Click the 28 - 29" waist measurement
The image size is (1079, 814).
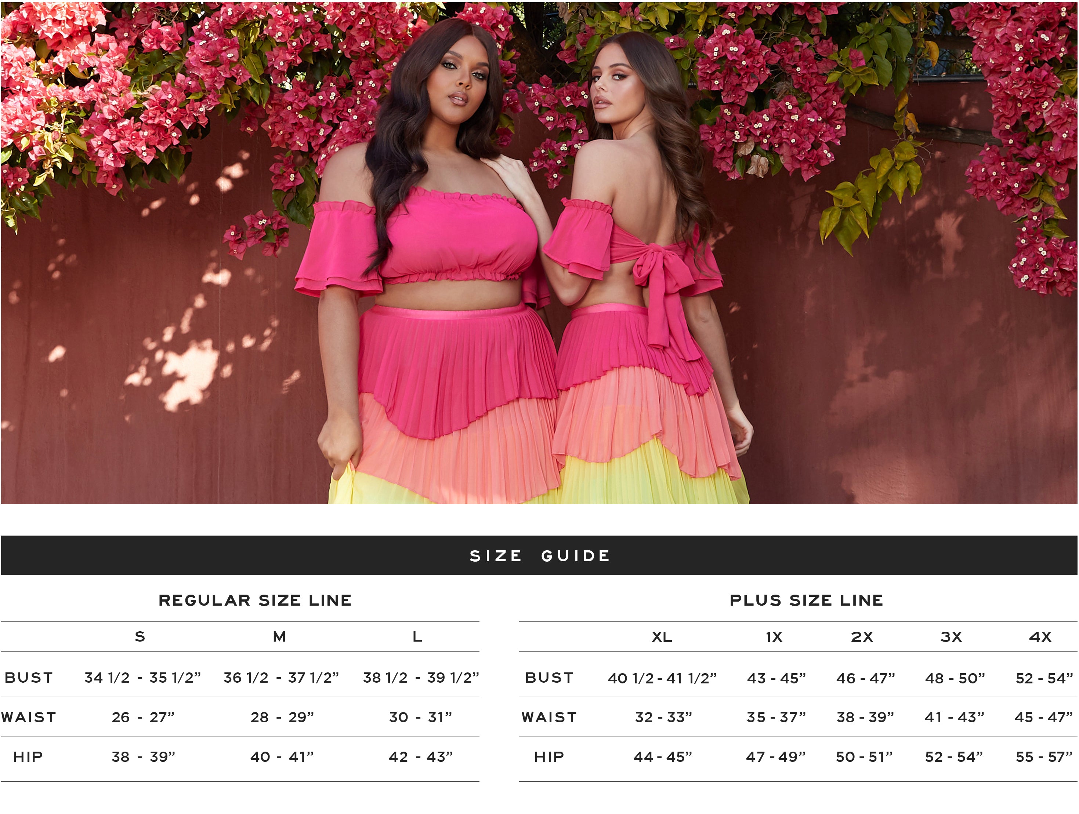282,717
